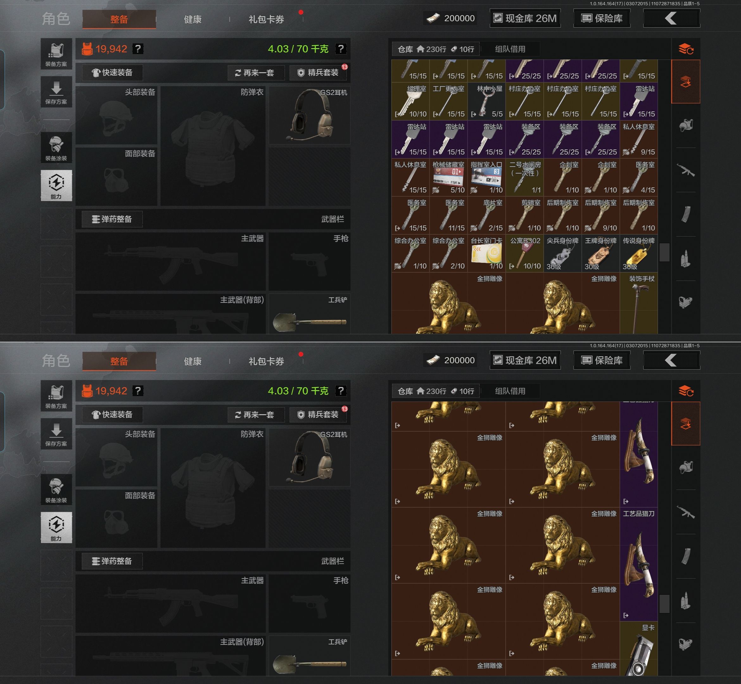Click the 工厂更衣室 key item

coord(449,101)
